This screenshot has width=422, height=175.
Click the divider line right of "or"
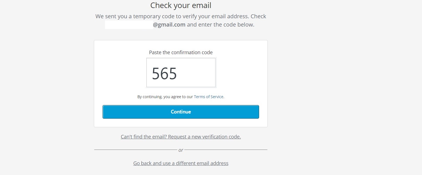(226, 150)
